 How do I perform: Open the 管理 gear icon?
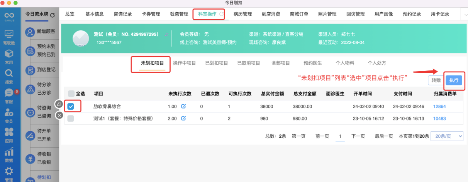point(9,172)
